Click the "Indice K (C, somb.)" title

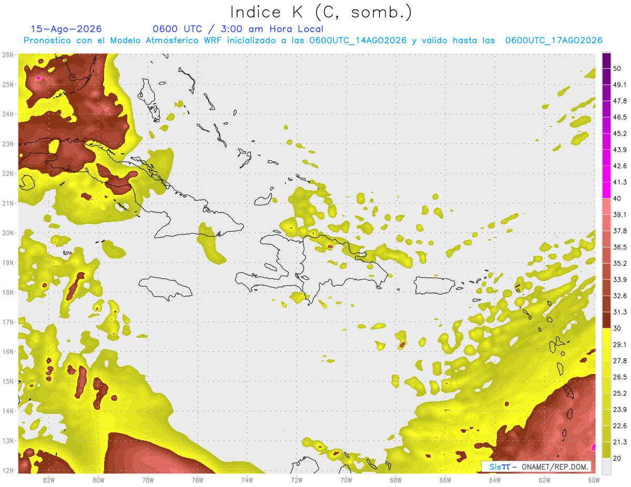pyautogui.click(x=321, y=12)
